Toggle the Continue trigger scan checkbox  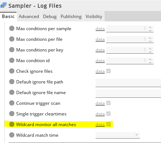pos(108,103)
